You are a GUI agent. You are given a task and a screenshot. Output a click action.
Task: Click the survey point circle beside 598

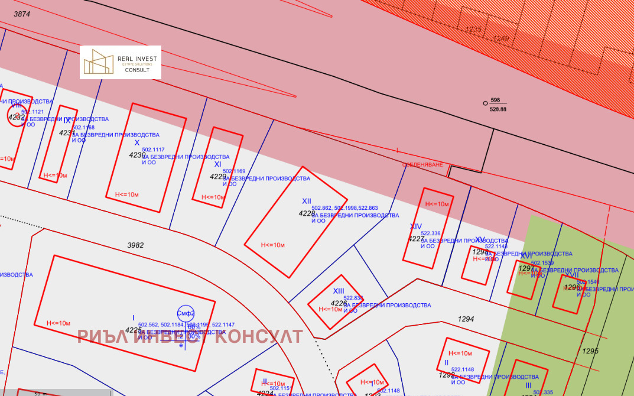click(485, 103)
